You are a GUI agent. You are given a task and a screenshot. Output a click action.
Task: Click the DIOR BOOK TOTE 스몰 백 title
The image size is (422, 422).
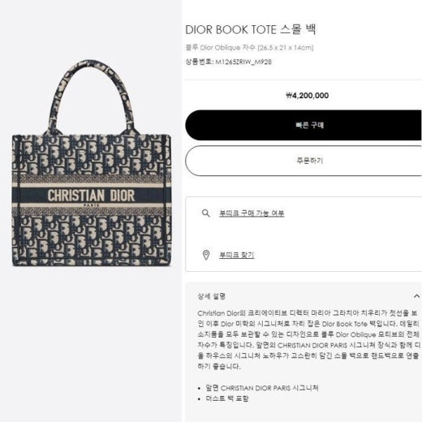[251, 29]
